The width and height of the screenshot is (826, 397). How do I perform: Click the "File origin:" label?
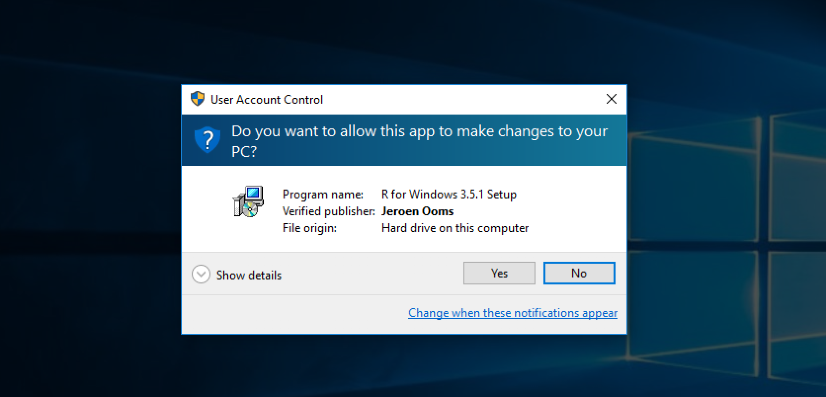coord(309,228)
